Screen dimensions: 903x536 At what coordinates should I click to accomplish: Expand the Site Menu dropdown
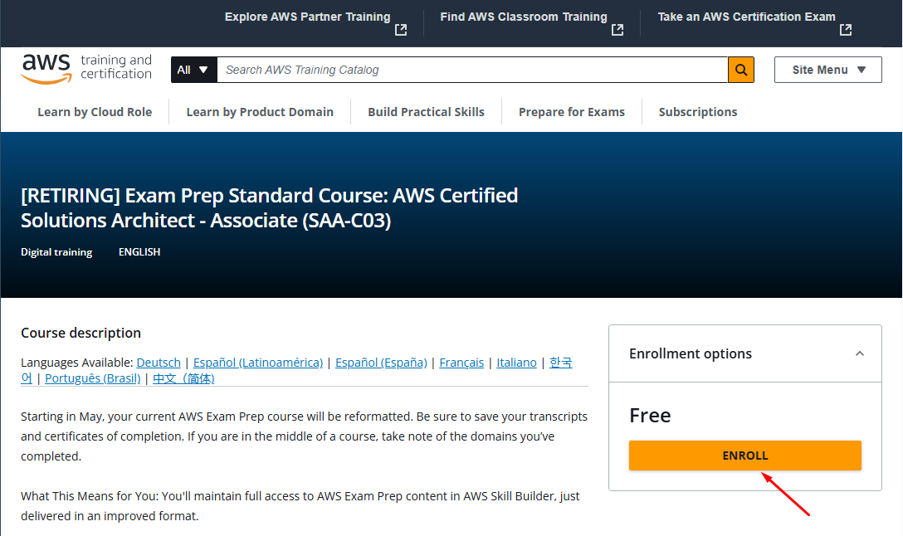(827, 70)
